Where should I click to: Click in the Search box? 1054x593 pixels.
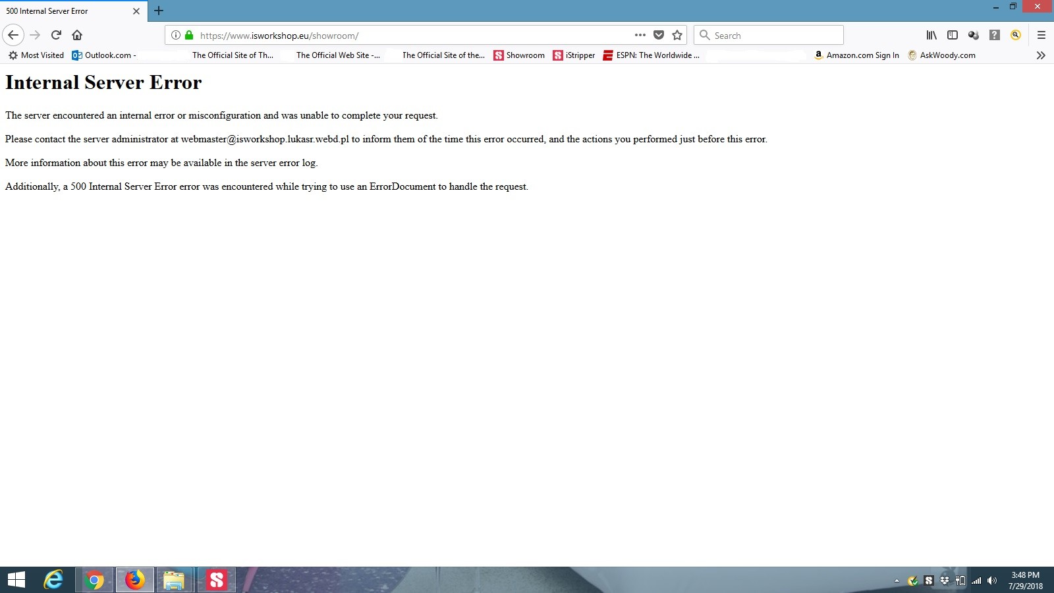tap(774, 36)
